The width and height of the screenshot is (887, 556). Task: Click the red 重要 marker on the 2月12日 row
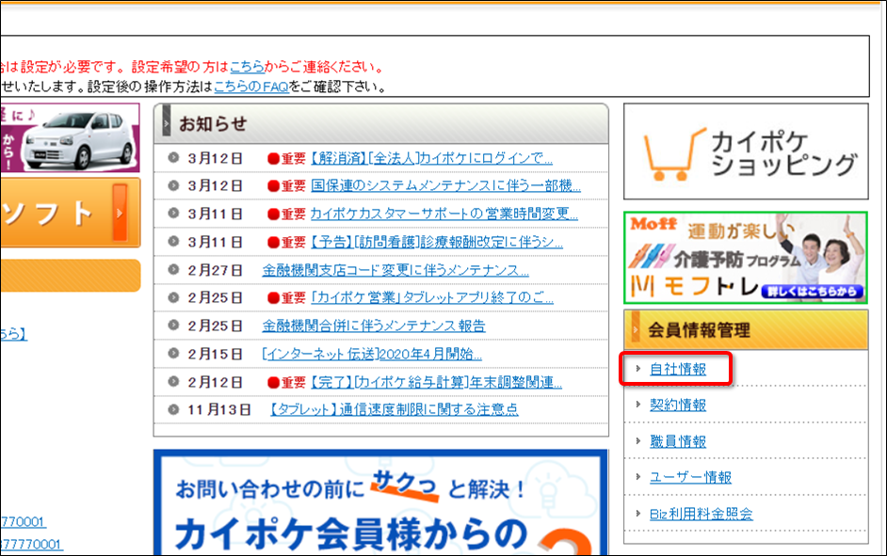click(x=286, y=383)
